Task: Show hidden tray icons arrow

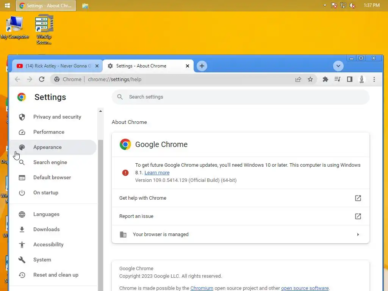Action: (x=325, y=5)
